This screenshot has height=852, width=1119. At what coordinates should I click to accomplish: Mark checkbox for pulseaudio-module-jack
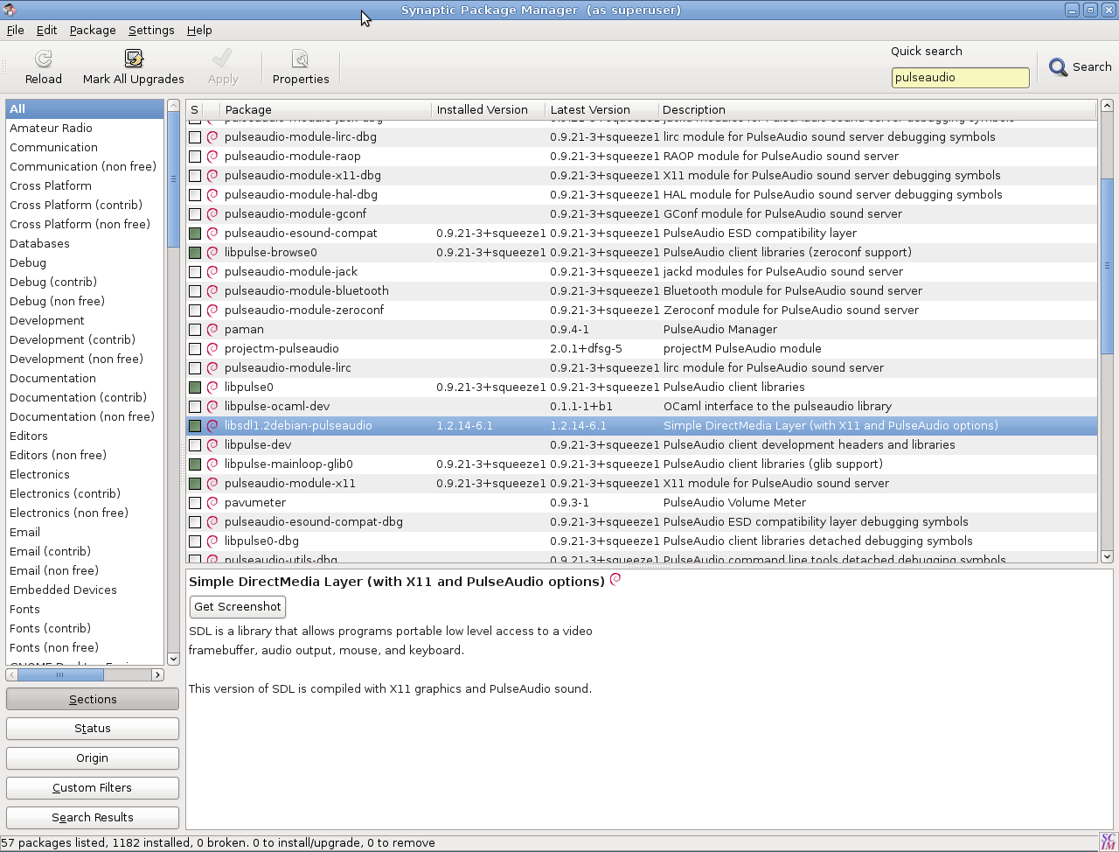pos(195,272)
